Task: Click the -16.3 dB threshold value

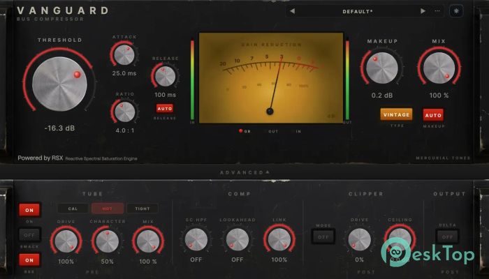Action: pyautogui.click(x=59, y=128)
